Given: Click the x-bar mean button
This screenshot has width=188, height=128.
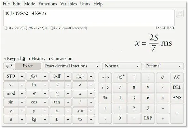Looking at the screenshot, I should [34, 94].
